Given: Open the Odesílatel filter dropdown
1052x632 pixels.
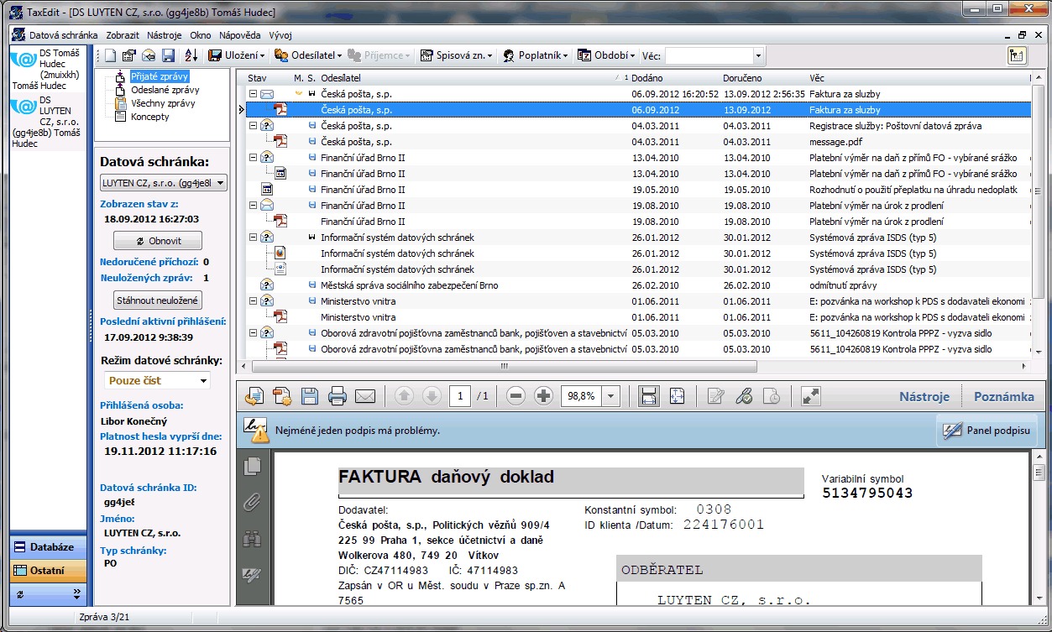Looking at the screenshot, I should 308,55.
